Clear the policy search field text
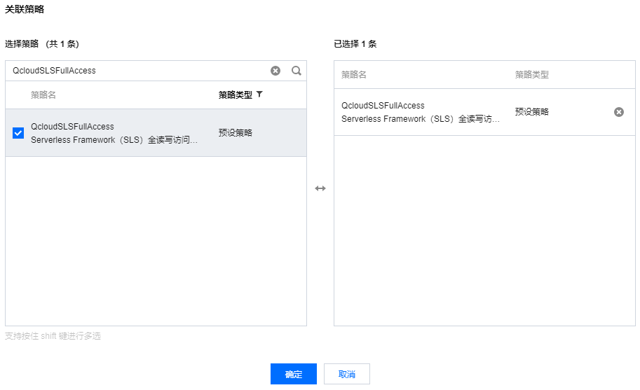This screenshot has height=390, width=640. (275, 71)
